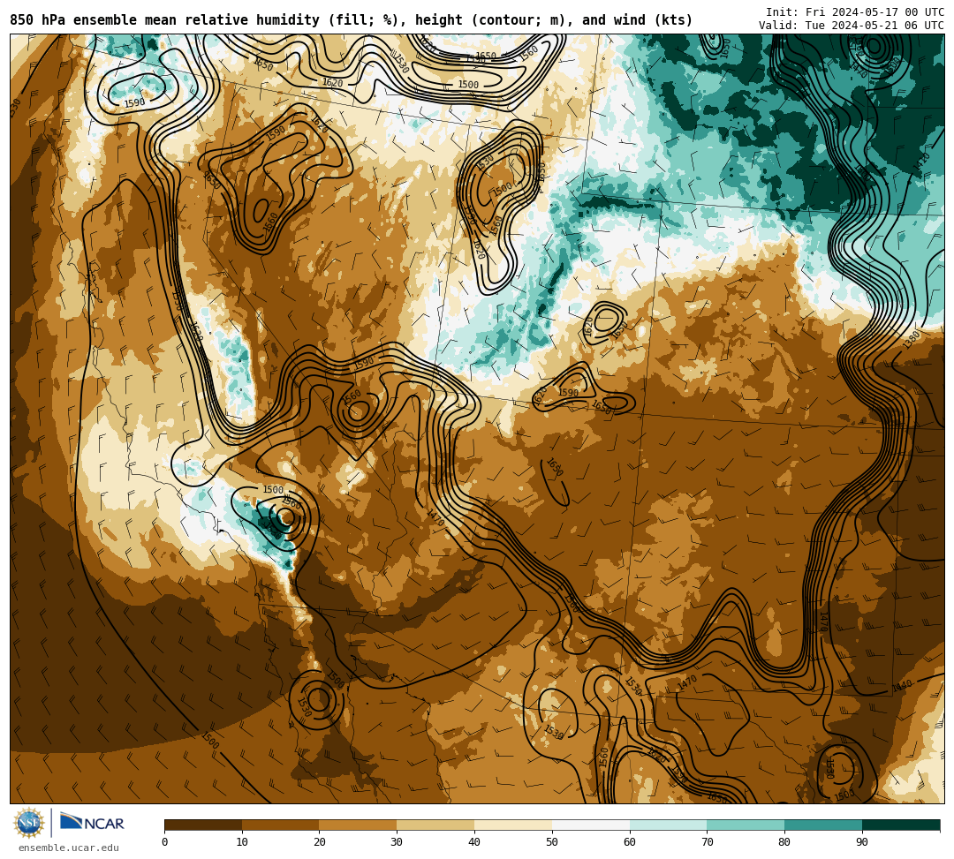Click the colorbar tick label 40
This screenshot has width=954, height=859.
[474, 842]
